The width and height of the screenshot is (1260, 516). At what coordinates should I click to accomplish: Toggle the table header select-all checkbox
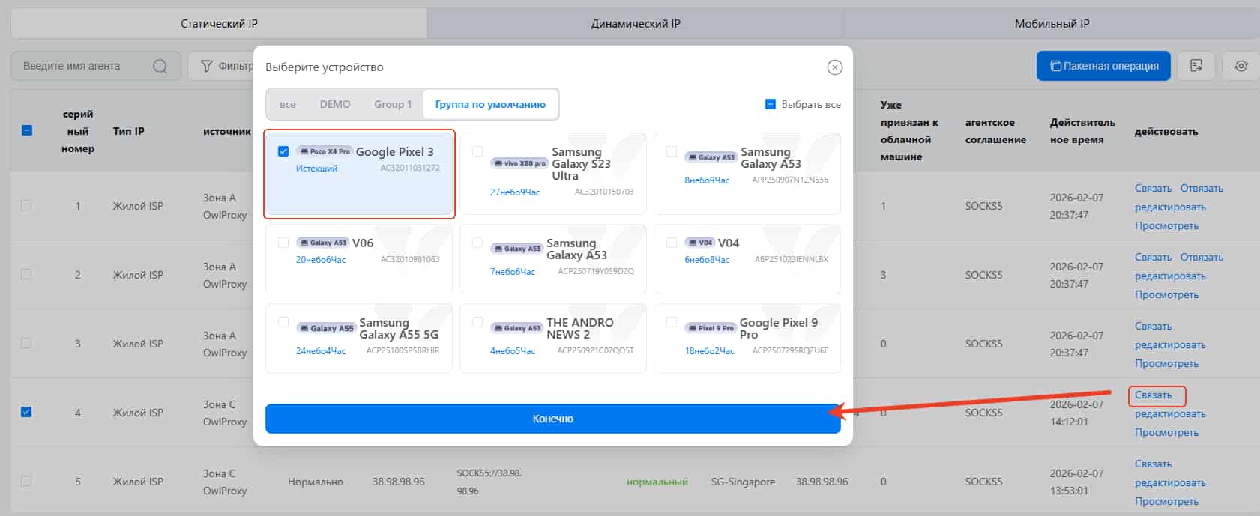(27, 130)
